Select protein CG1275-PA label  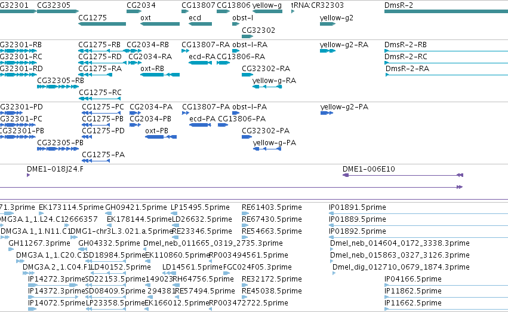[103, 154]
